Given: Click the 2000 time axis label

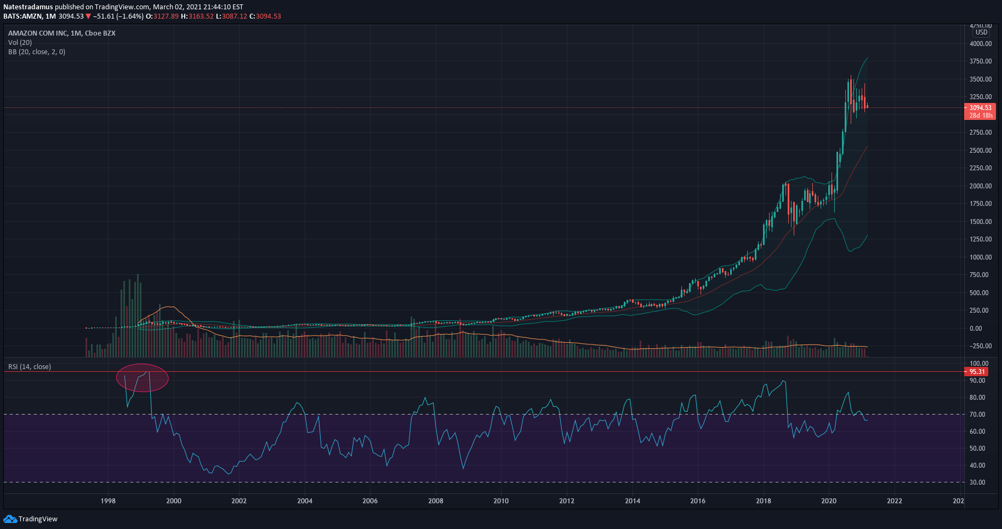Looking at the screenshot, I should (174, 501).
